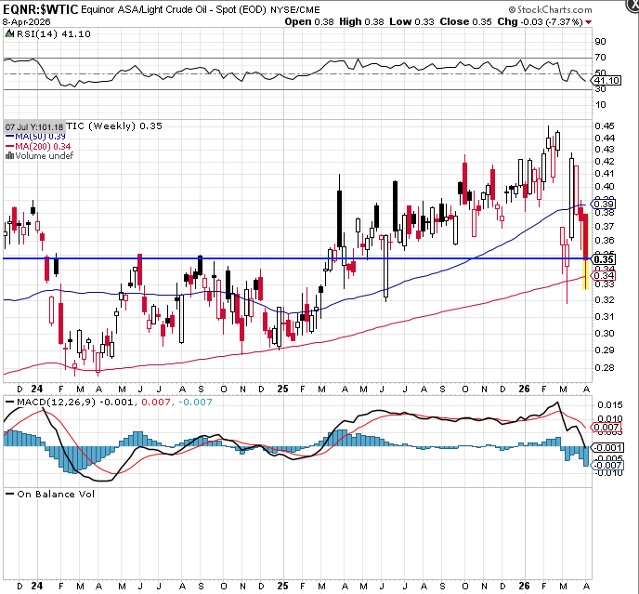Click the 0.32 price axis label
This screenshot has height=594, width=639.
604,300
